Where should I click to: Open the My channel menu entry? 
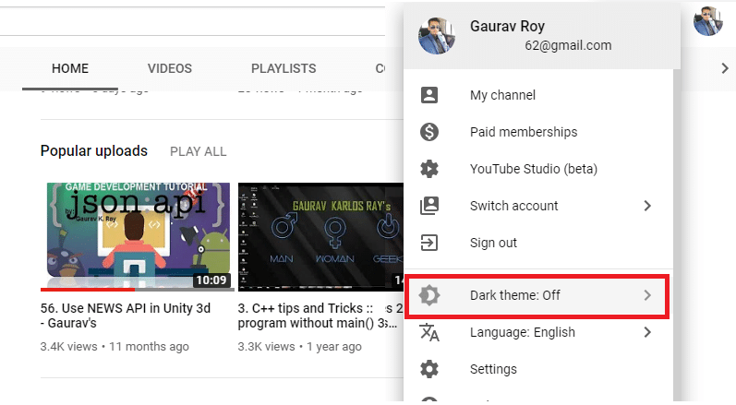pos(538,95)
